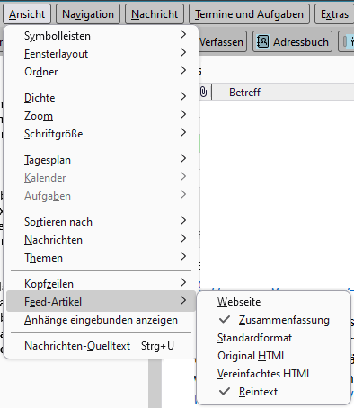The width and height of the screenshot is (354, 408).
Task: Expand Ordner submenu
Action: pyautogui.click(x=101, y=72)
